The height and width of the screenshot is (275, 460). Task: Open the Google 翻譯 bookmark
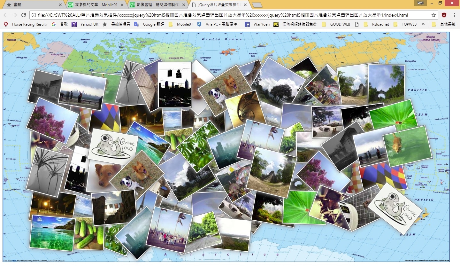pyautogui.click(x=149, y=24)
